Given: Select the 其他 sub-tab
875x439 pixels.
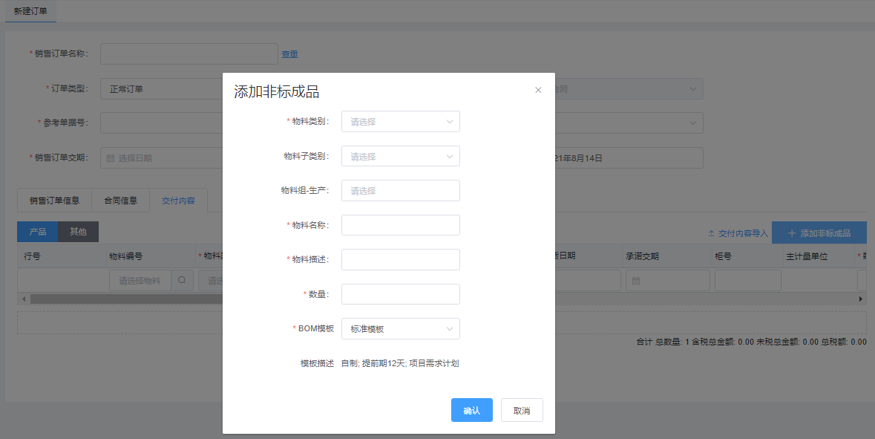Looking at the screenshot, I should coord(78,232).
